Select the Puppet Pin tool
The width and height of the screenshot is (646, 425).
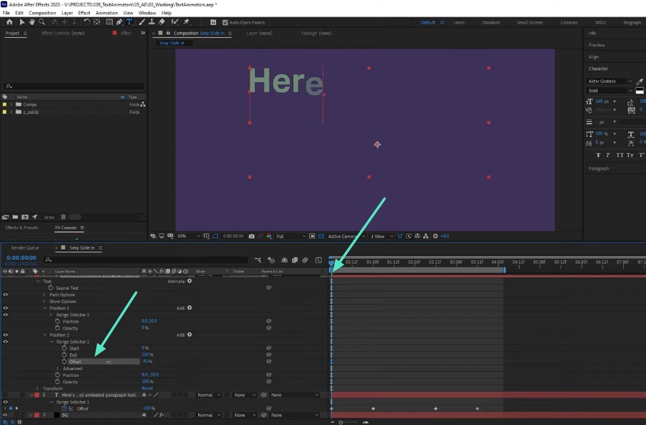[186, 22]
